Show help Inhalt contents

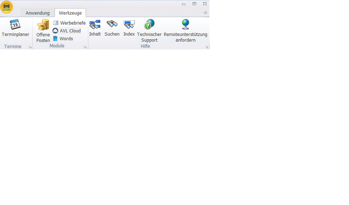click(95, 28)
